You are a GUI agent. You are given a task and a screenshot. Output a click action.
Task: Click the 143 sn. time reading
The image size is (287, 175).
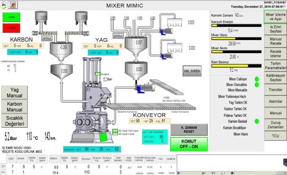(50, 137)
